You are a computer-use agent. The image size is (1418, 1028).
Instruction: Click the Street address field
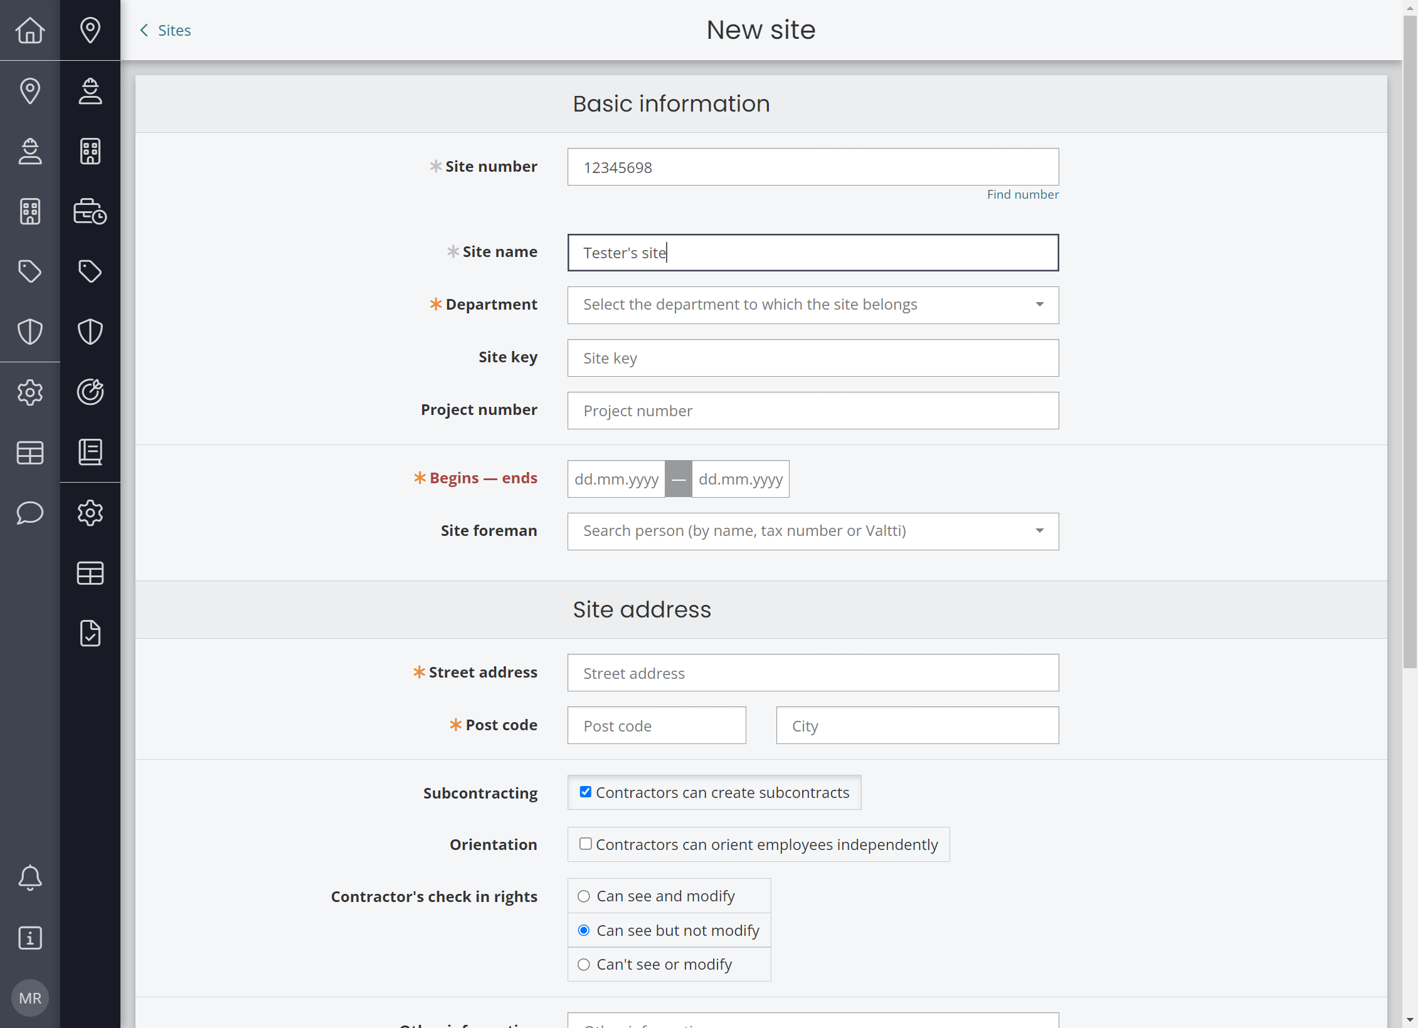(813, 673)
